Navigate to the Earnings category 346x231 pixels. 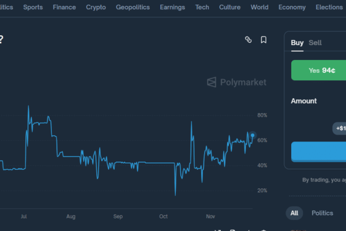172,8
